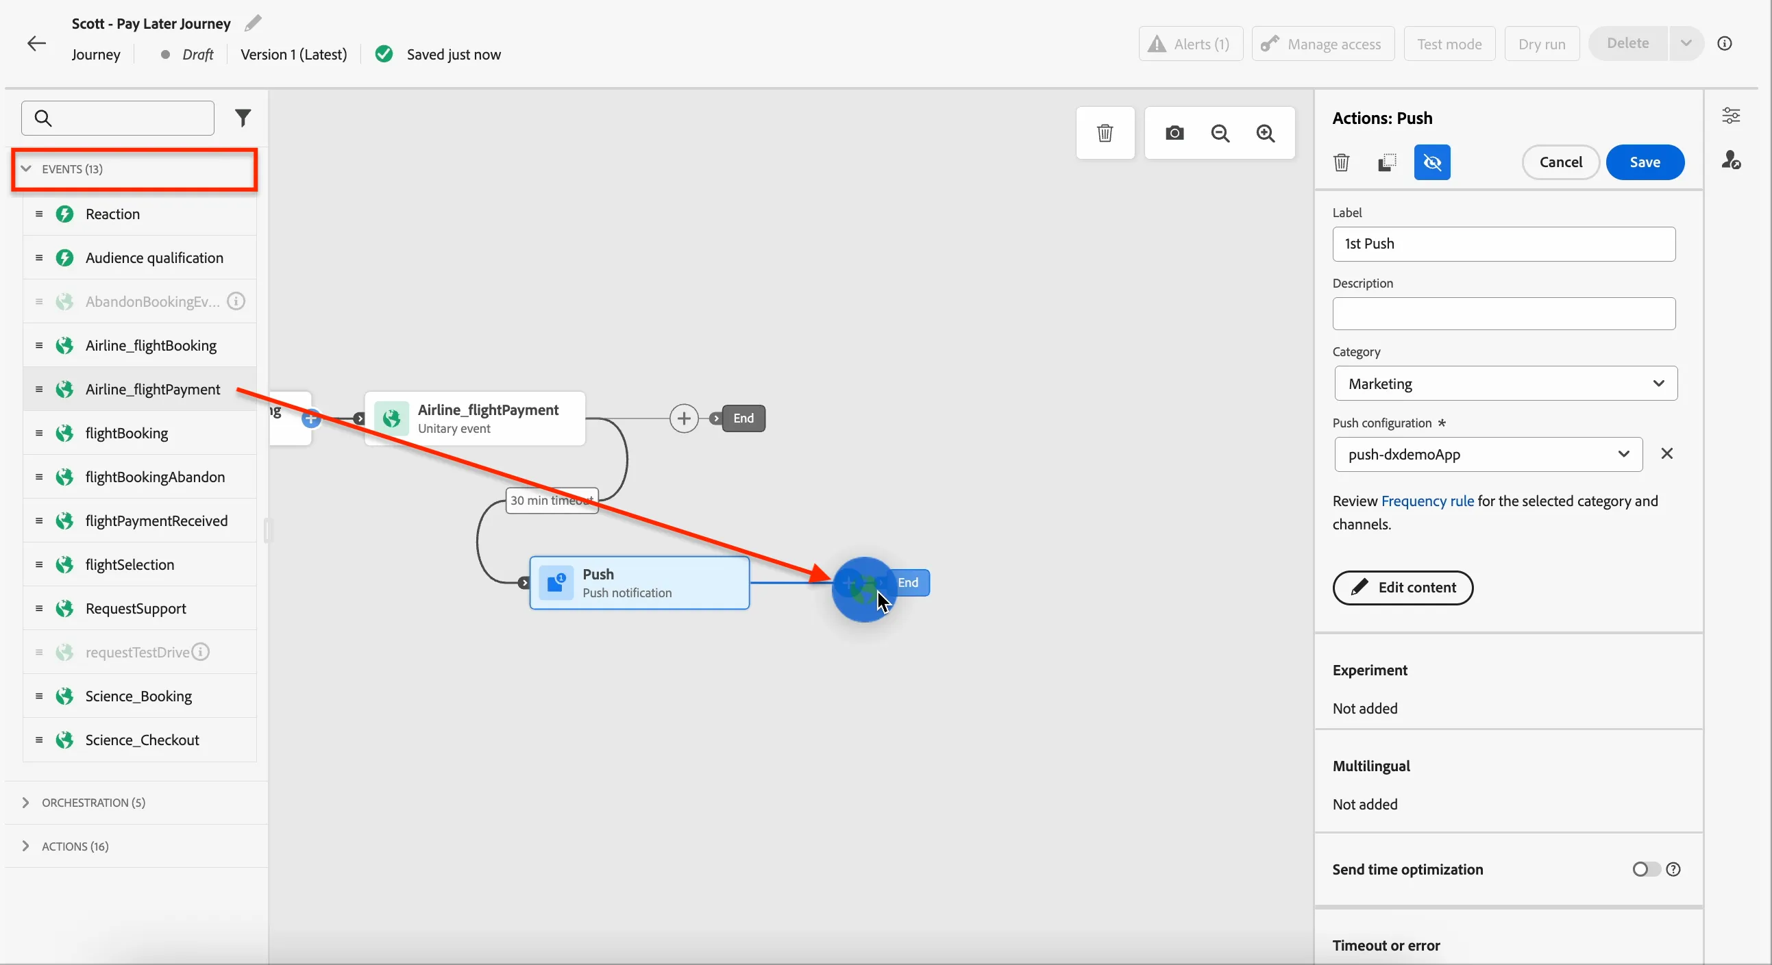Focus the palette search box
1772x965 pixels.
118,118
